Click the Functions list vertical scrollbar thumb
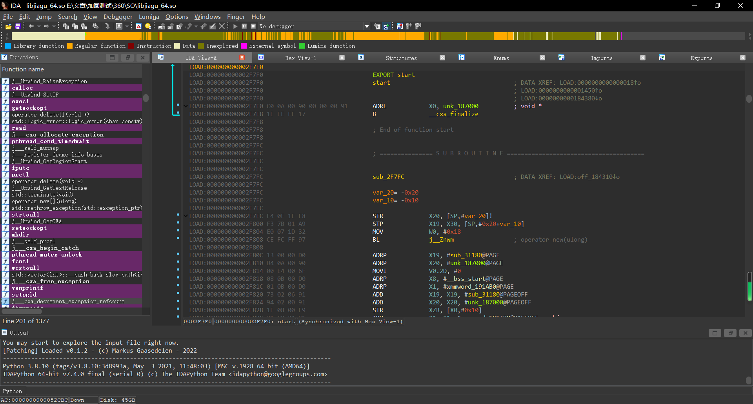The height and width of the screenshot is (404, 753). pyautogui.click(x=146, y=98)
